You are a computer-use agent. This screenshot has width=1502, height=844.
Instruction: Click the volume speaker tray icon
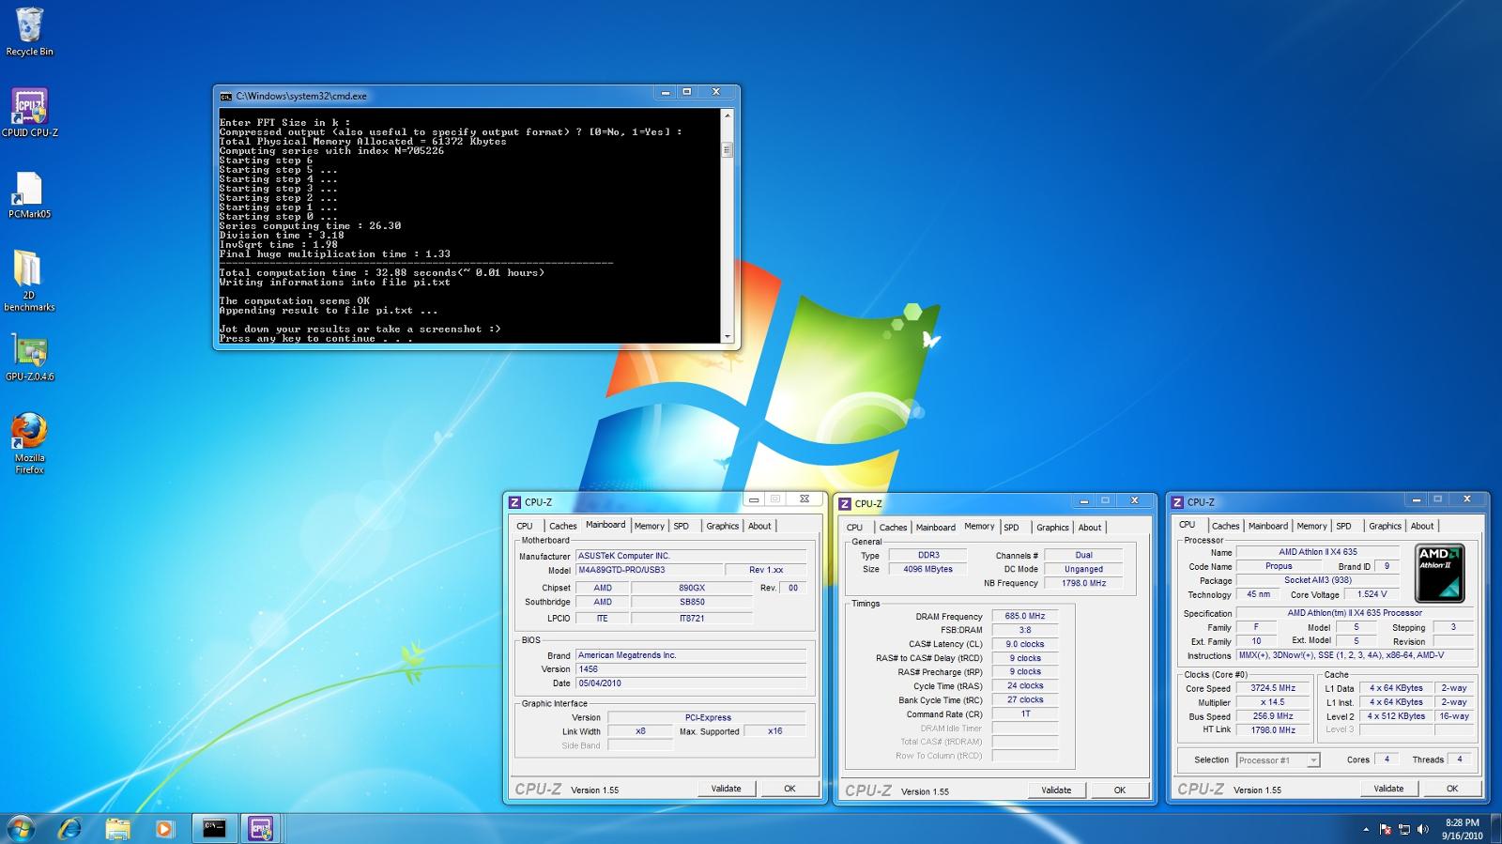[x=1423, y=829]
